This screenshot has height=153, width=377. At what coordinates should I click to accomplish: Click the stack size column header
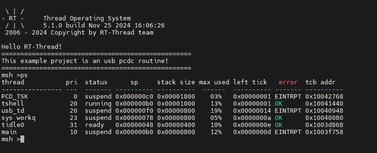click(x=176, y=83)
